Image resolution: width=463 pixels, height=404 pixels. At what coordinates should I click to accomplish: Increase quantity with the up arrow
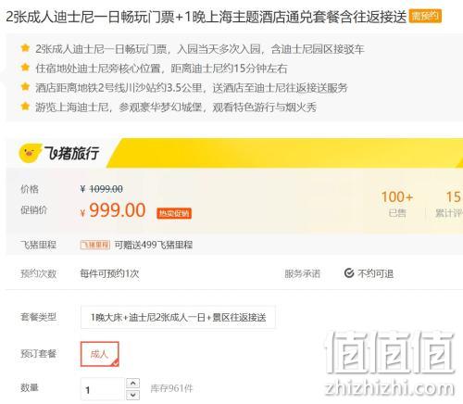(133, 384)
